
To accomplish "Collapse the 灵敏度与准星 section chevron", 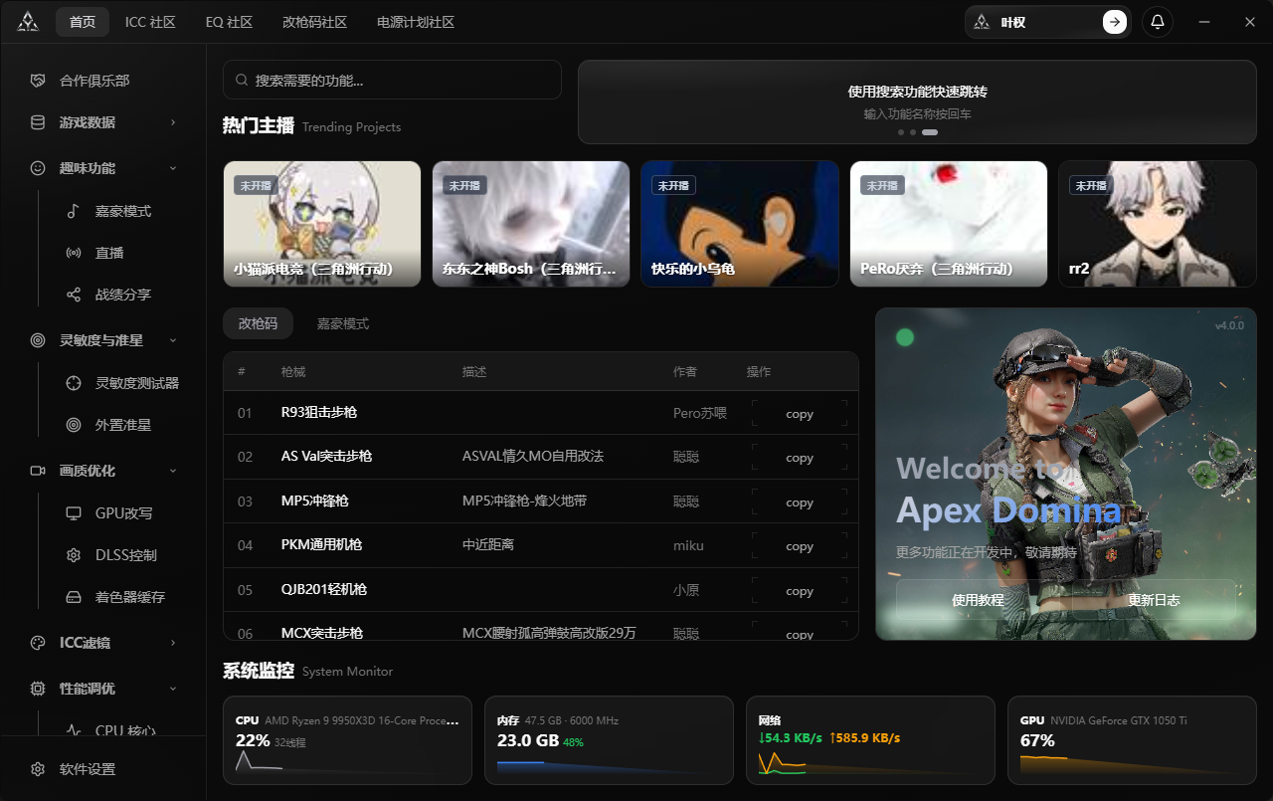I will click(173, 340).
